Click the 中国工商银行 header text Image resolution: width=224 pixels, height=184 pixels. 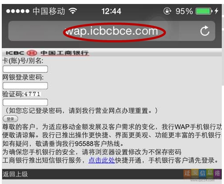[x=65, y=53]
